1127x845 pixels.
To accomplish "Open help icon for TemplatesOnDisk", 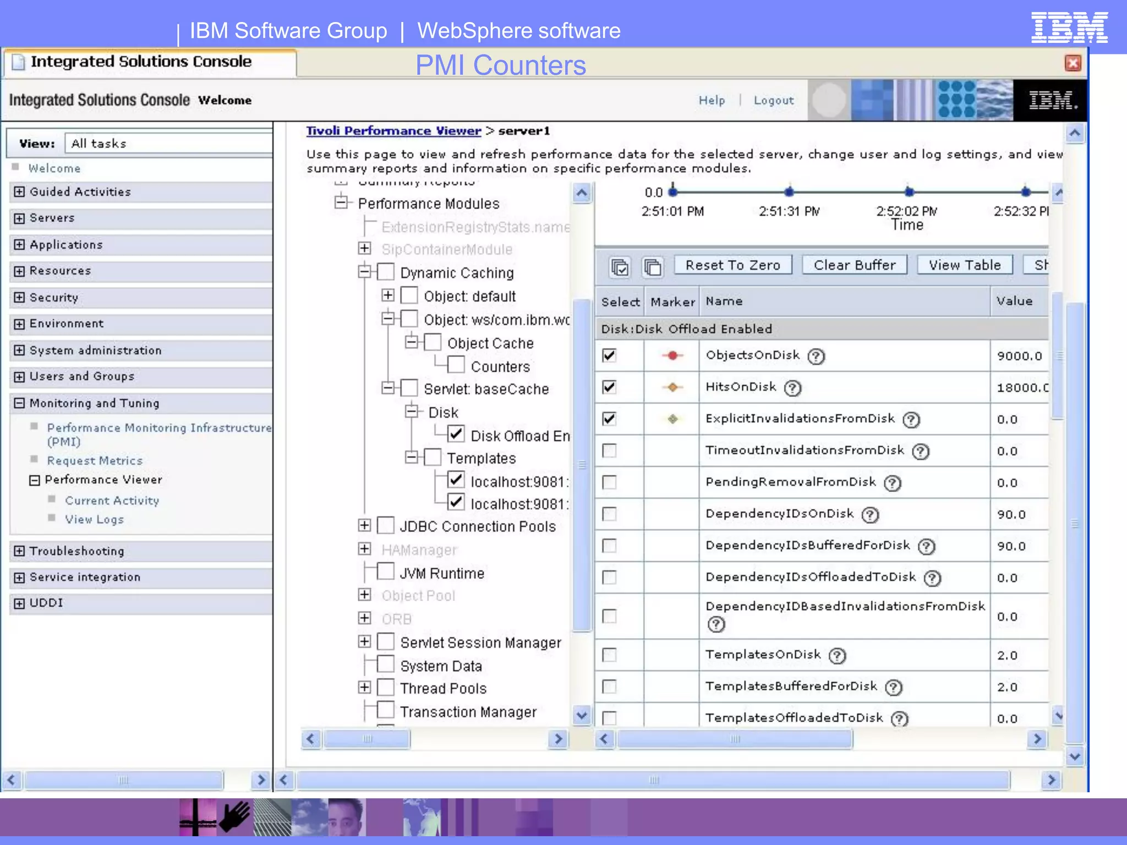I will click(837, 656).
